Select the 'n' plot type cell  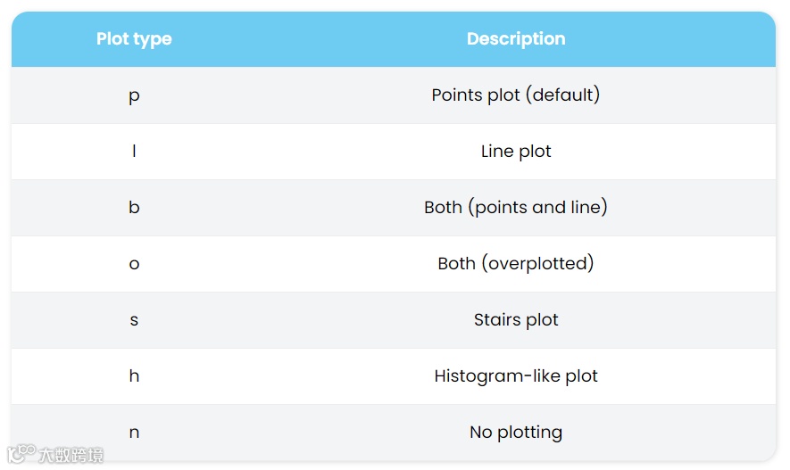134,433
